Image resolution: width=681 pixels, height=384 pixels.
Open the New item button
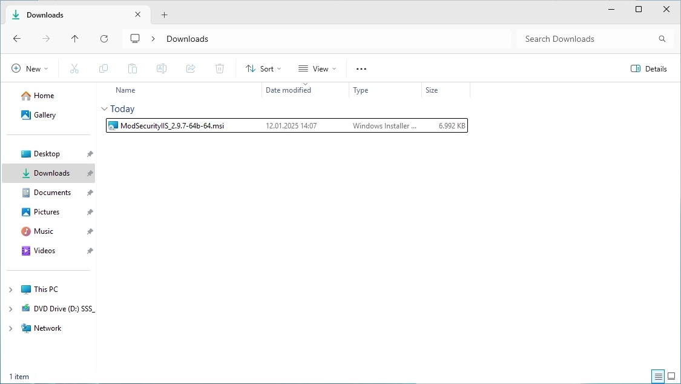point(30,69)
